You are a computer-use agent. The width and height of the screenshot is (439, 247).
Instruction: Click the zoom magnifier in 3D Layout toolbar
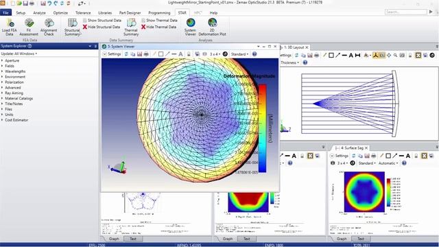(395, 55)
